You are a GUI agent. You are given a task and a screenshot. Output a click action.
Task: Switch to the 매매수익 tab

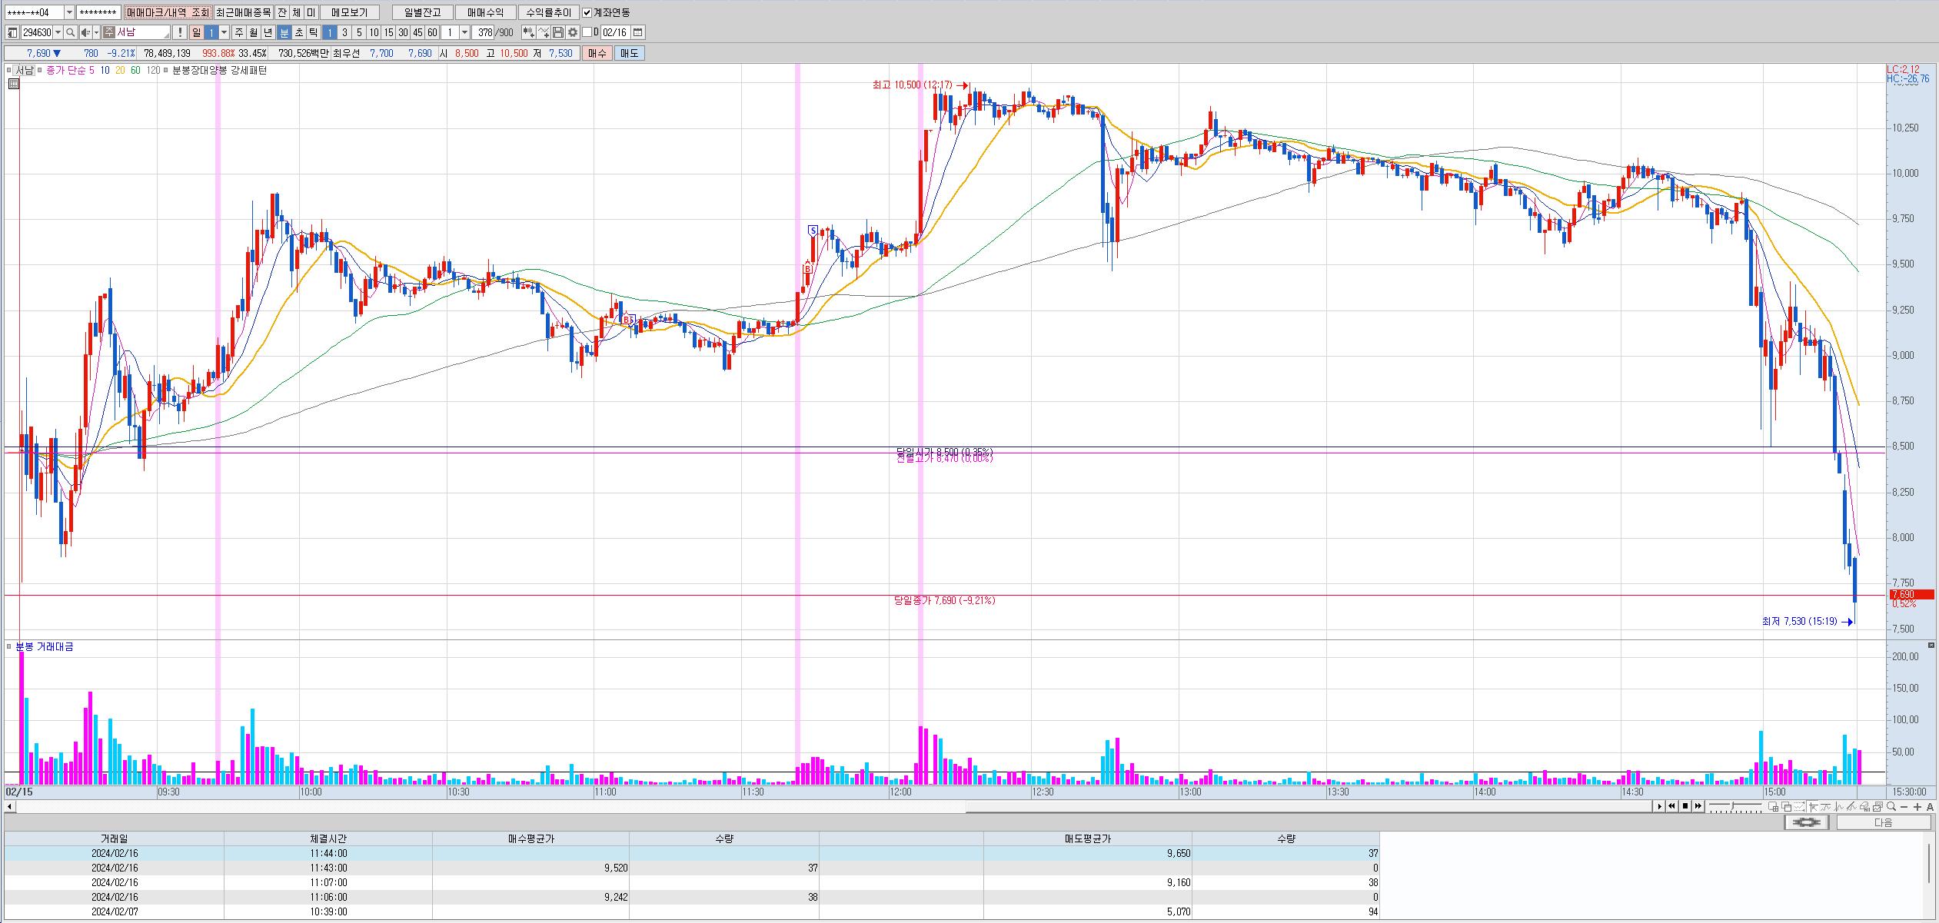[485, 12]
